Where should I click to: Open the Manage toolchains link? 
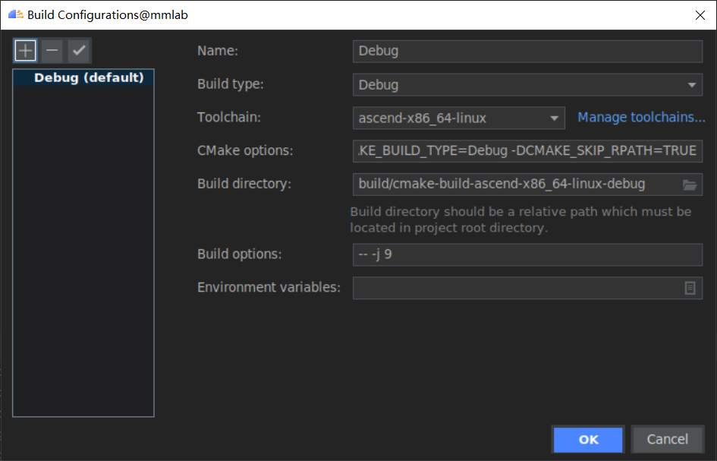(x=641, y=117)
